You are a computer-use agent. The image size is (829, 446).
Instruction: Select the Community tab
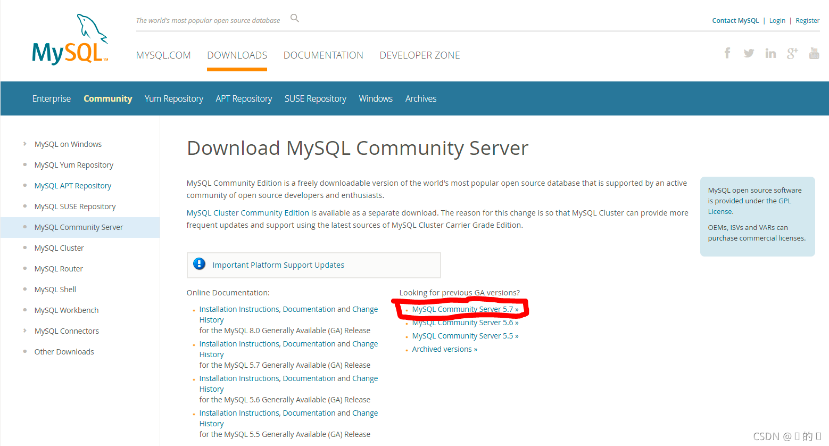click(x=108, y=98)
